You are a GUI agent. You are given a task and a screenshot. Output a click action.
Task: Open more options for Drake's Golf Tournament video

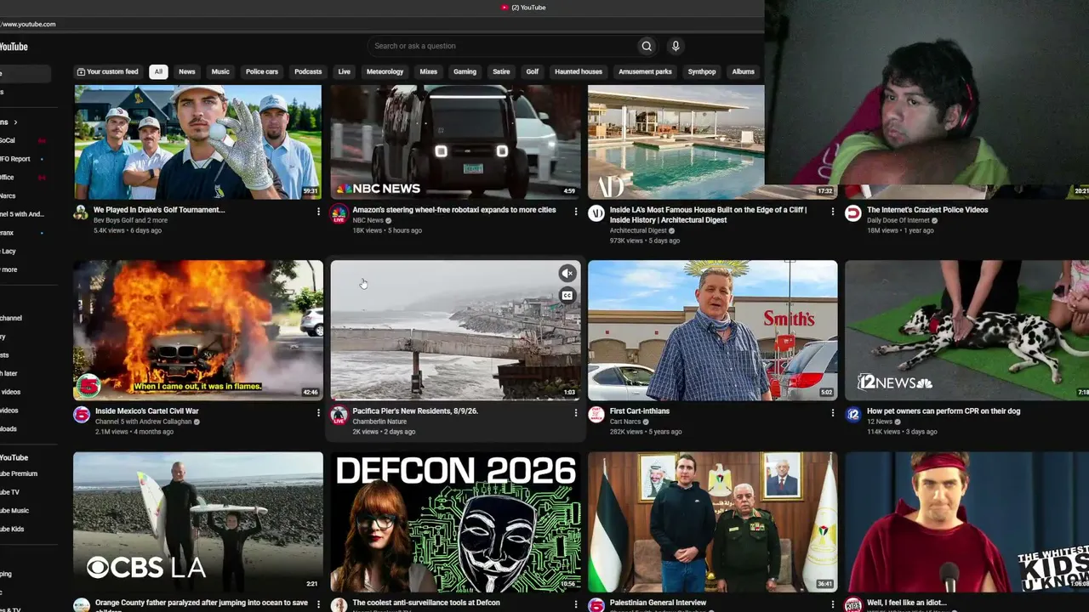point(318,211)
